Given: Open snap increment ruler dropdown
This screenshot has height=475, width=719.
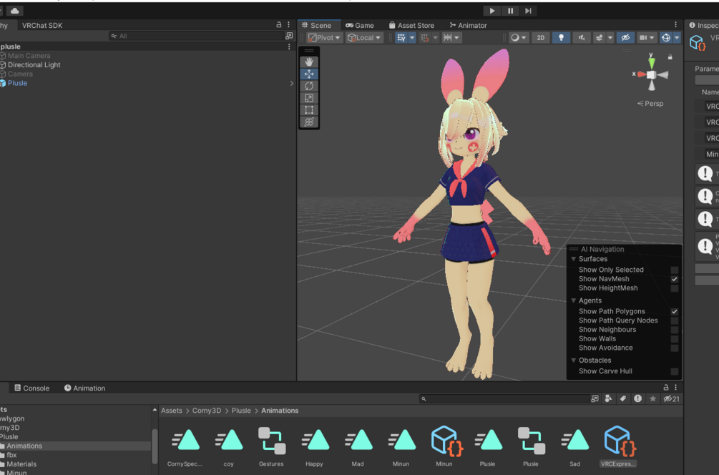Looking at the screenshot, I should [451, 38].
